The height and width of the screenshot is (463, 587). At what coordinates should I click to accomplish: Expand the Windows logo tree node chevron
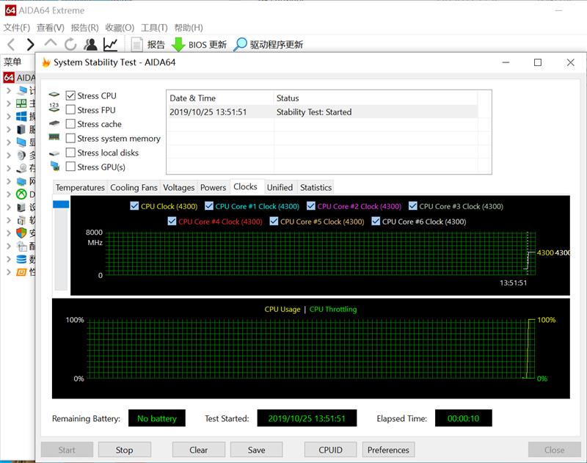pos(9,117)
